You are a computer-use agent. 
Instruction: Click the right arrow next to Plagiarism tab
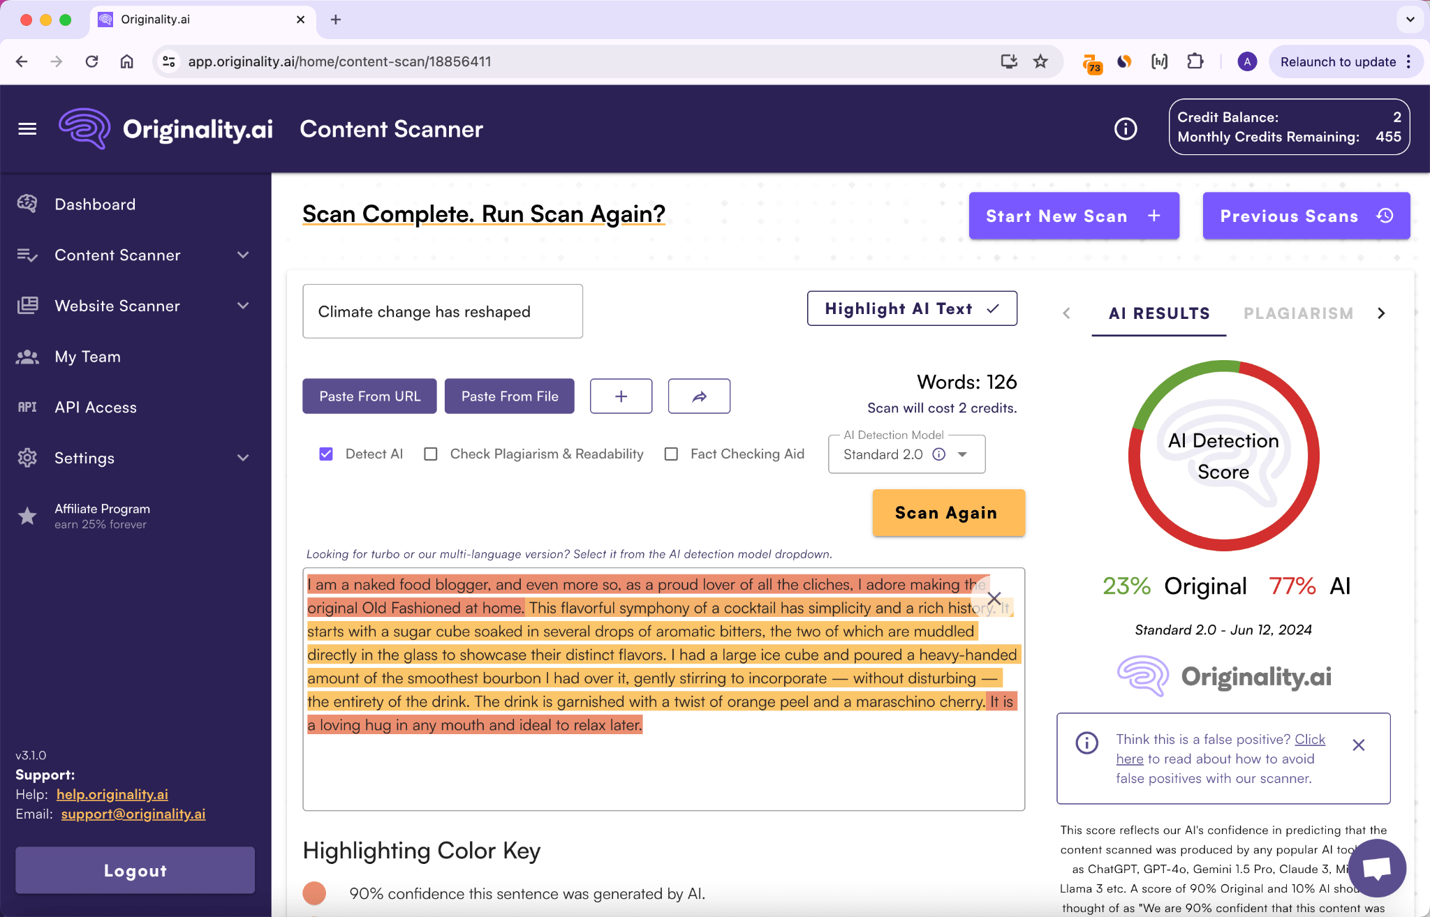point(1381,313)
